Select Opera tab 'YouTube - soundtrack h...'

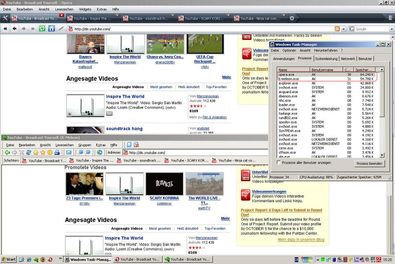coord(145,19)
